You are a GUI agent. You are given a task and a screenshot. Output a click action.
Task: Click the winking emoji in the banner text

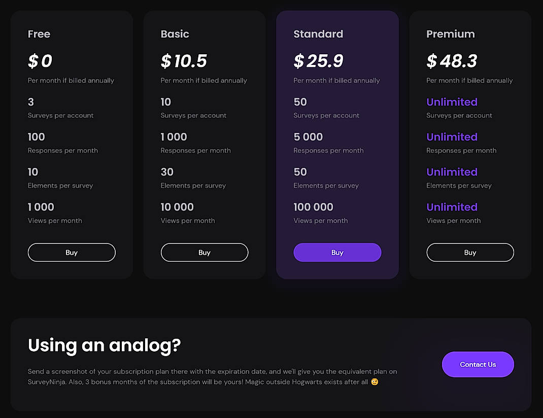374,381
